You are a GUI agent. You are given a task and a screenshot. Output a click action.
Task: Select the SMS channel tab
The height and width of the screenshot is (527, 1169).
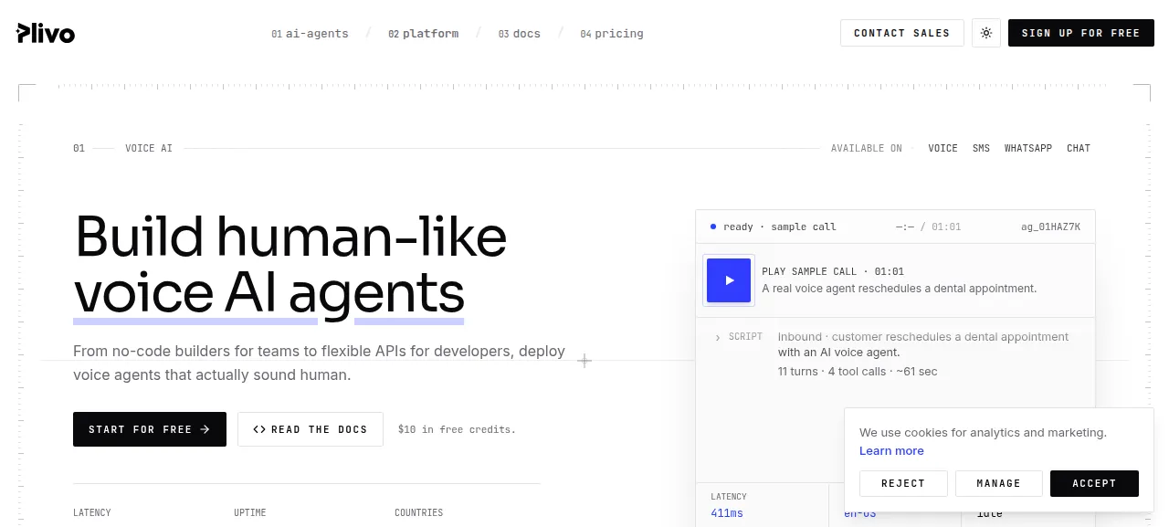tap(981, 148)
